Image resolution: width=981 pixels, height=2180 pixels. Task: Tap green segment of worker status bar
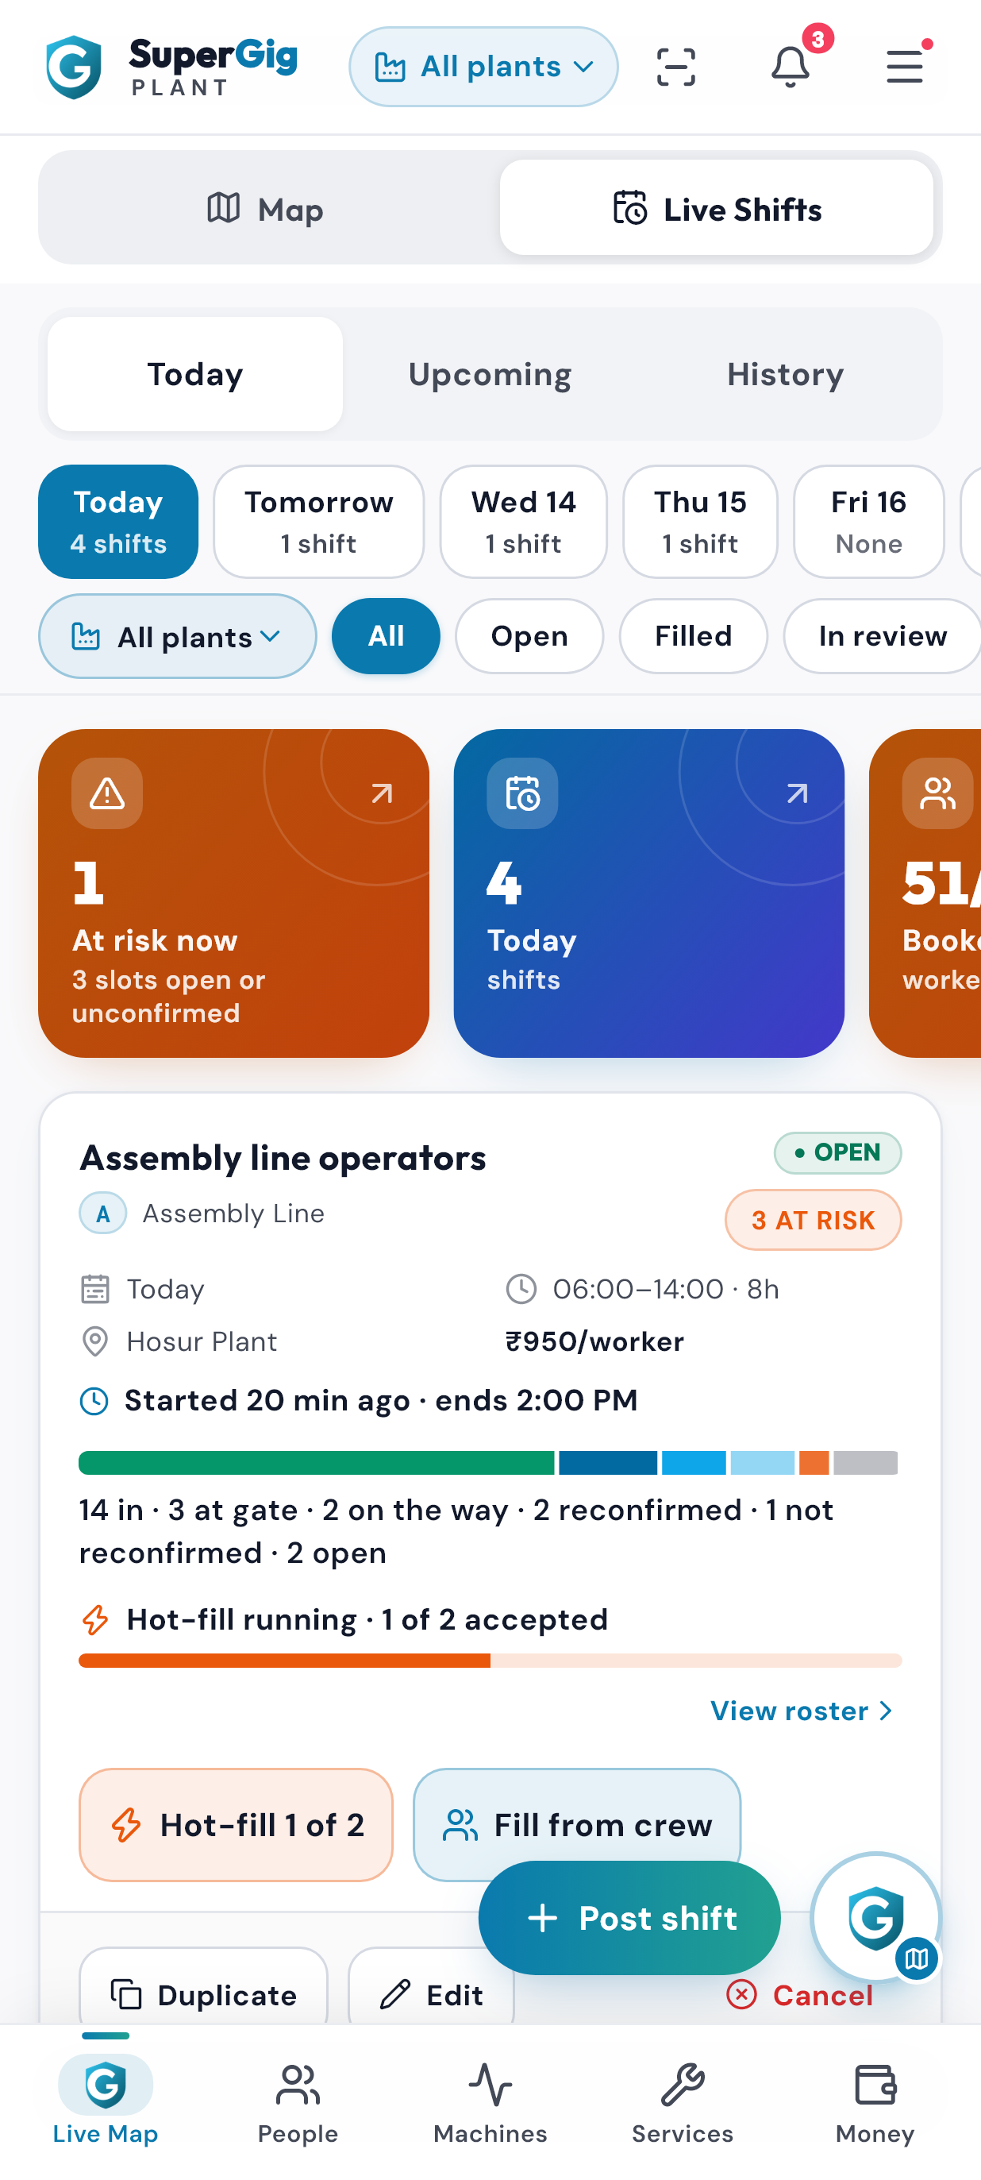[317, 1462]
